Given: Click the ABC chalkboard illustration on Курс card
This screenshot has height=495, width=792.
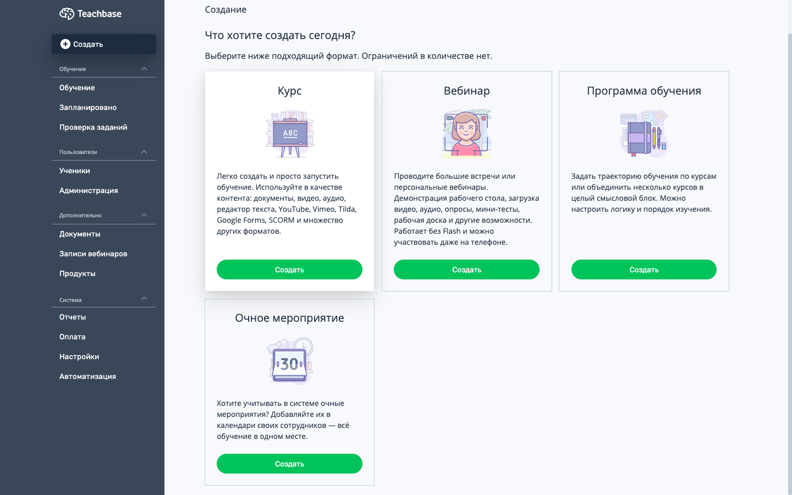Looking at the screenshot, I should [x=289, y=133].
